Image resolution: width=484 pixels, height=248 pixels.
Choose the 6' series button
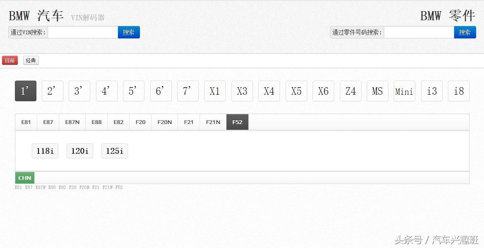click(161, 91)
